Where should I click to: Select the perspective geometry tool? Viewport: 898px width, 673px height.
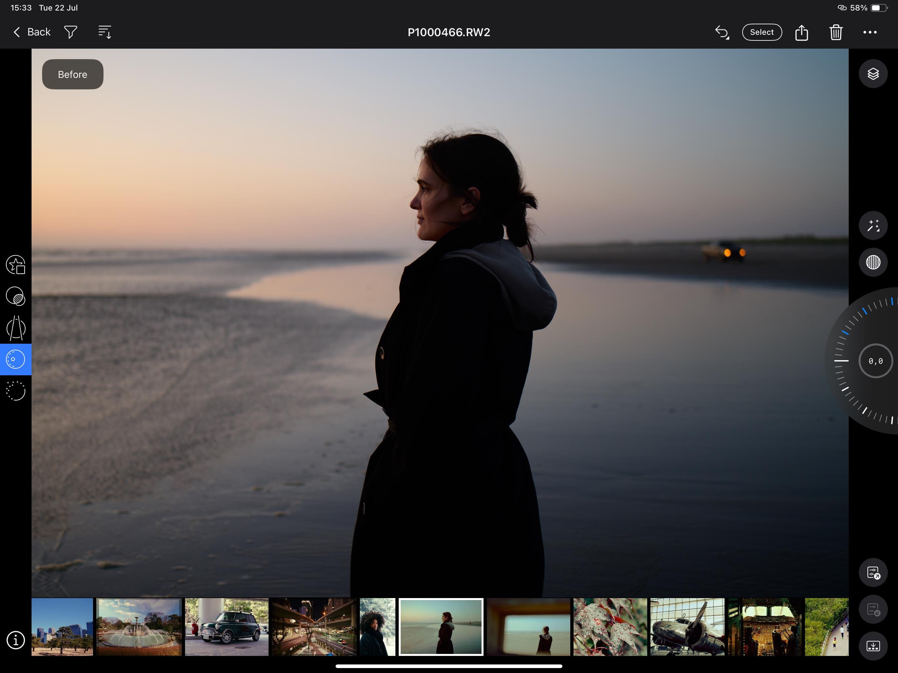[x=16, y=328]
